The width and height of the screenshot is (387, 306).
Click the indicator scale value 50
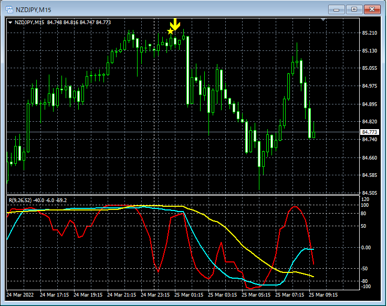tap(363, 226)
